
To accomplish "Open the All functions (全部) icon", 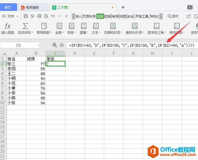I will tap(59, 26).
